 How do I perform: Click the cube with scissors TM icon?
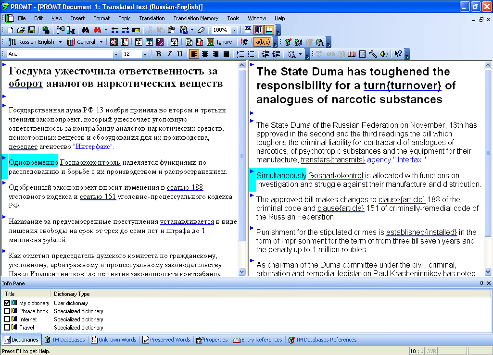click(x=299, y=42)
